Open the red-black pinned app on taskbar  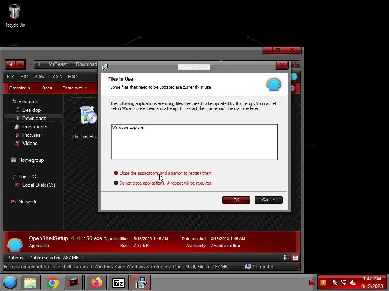[x=73, y=283]
